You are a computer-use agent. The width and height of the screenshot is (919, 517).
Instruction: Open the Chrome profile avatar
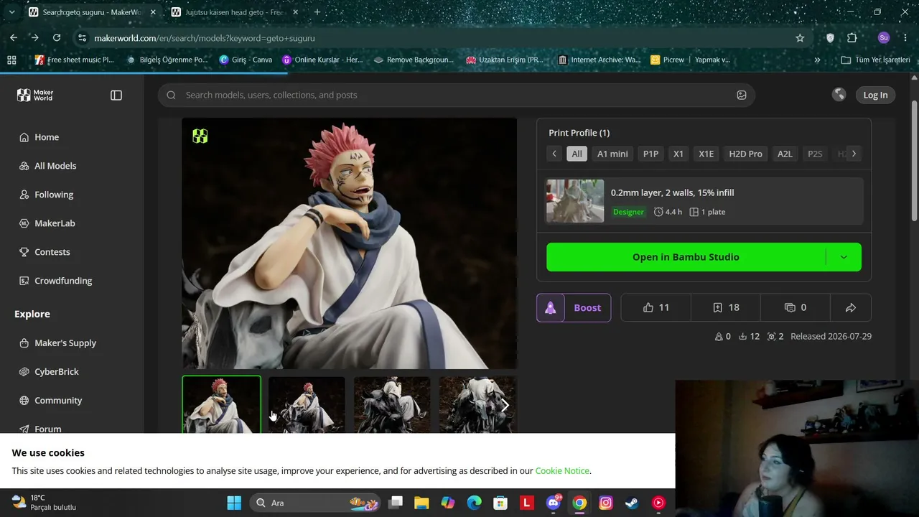click(x=883, y=38)
